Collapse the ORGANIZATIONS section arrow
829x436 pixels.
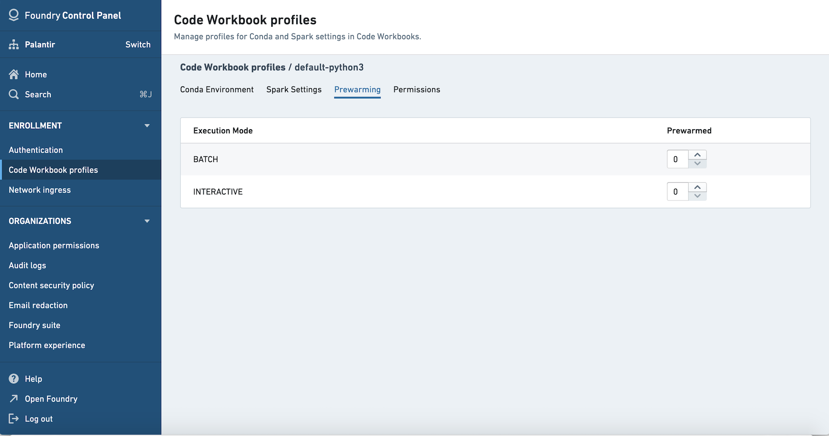point(147,221)
